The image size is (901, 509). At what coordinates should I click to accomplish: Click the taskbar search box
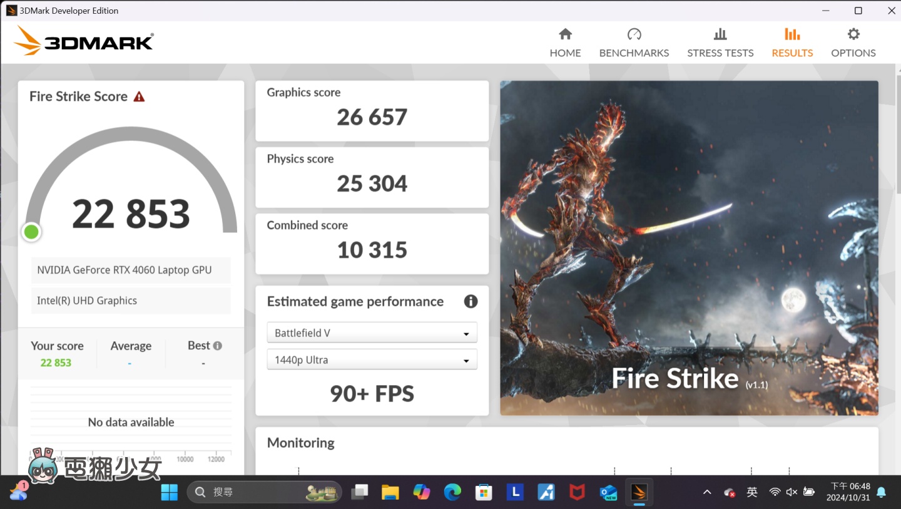[265, 492]
